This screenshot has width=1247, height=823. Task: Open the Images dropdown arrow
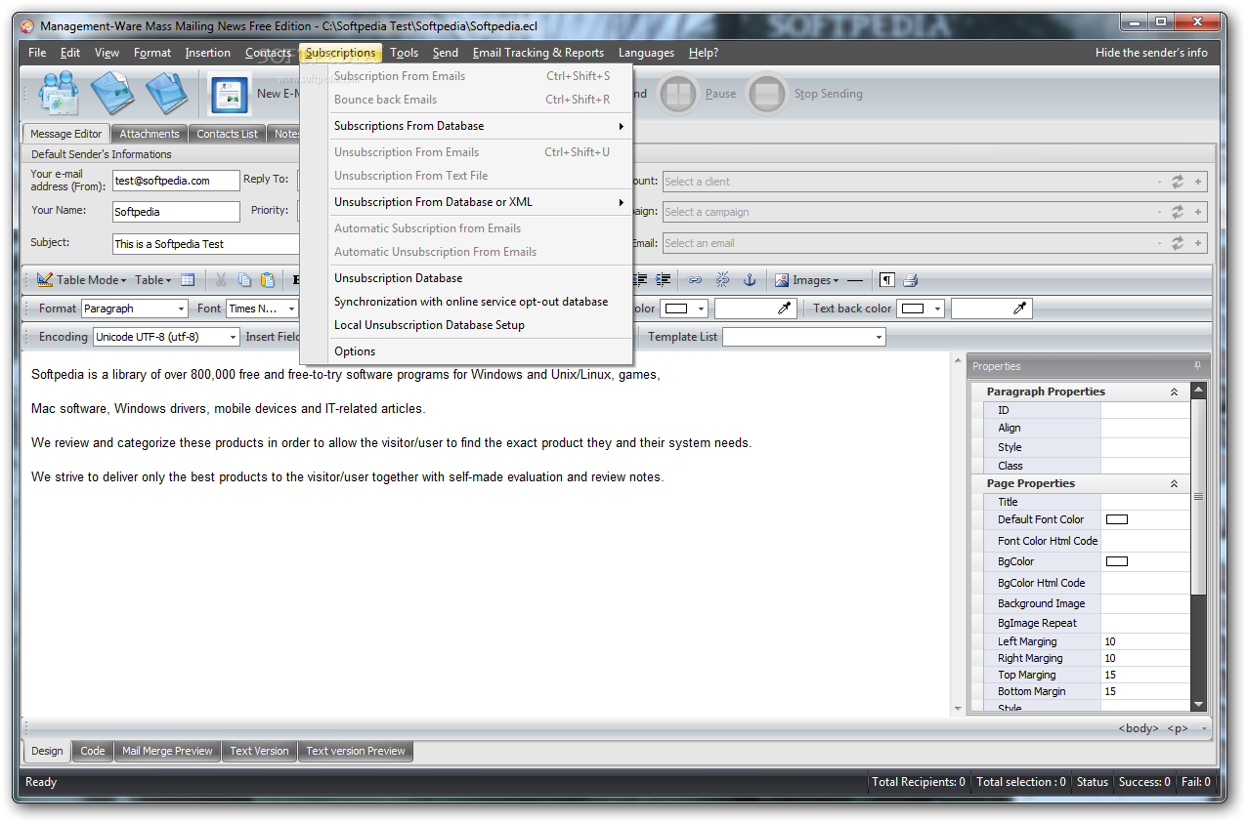[836, 280]
